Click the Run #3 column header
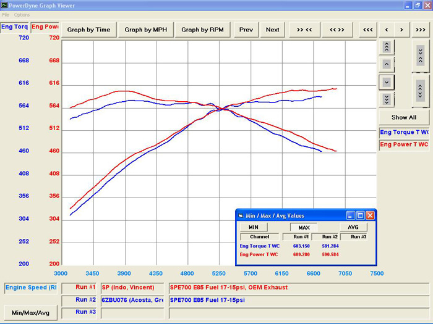 (x=354, y=236)
